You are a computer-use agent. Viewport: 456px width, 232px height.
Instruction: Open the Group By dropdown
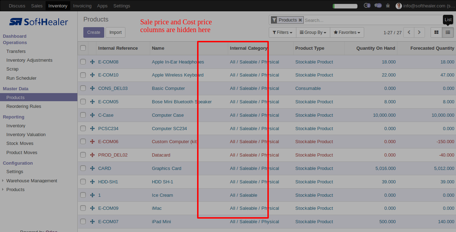tap(313, 32)
